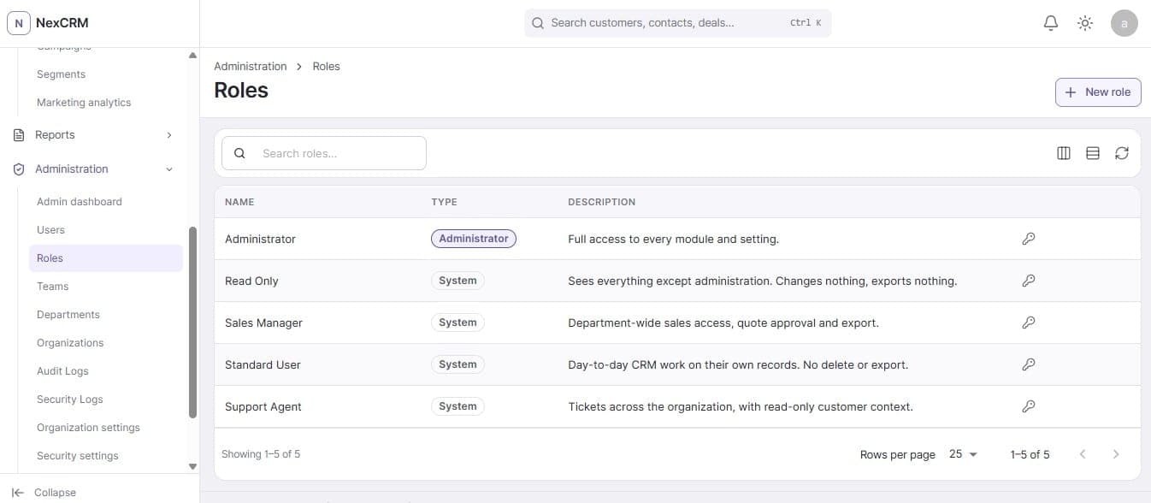
Task: Click the NexCRM logo icon
Action: coord(19,23)
